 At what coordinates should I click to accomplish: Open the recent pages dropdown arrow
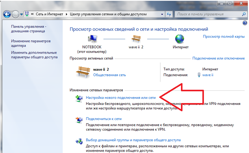pyautogui.click(x=21, y=15)
